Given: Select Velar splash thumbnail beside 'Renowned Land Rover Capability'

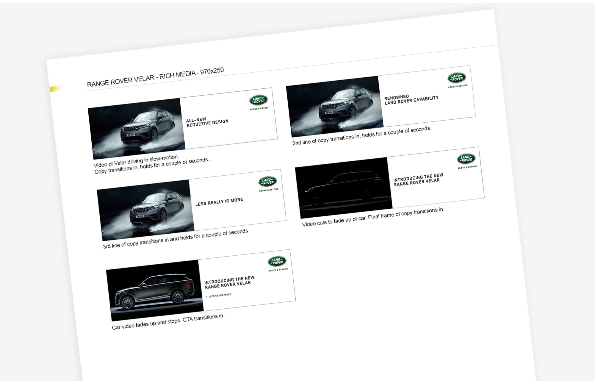Looking at the screenshot, I should (x=334, y=107).
